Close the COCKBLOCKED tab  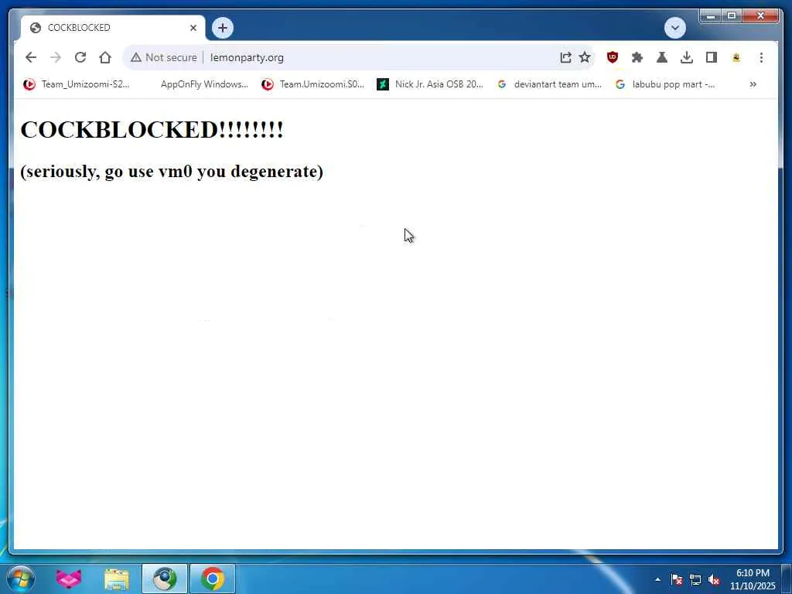193,28
